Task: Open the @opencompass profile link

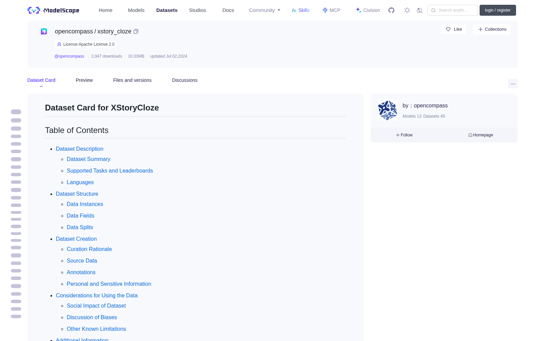Action: 69,56
